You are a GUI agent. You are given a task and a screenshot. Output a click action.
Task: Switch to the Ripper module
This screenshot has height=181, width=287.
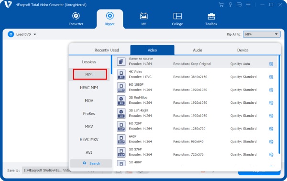110,19
